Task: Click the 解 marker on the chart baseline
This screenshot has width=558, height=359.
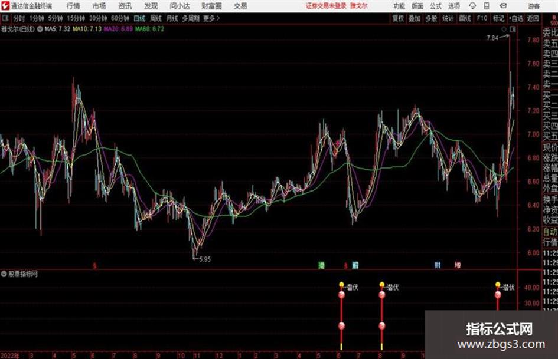Action: (355, 265)
